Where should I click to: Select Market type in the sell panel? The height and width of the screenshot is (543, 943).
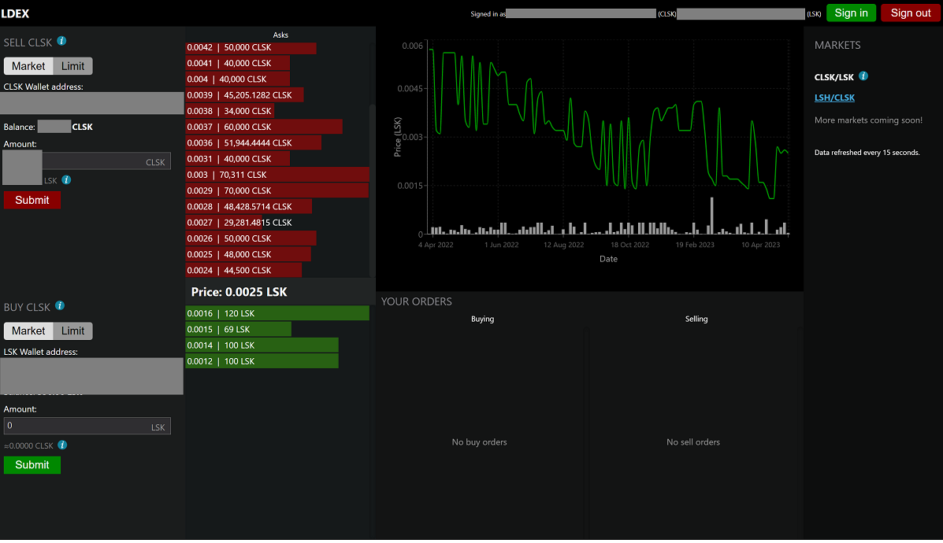click(x=28, y=66)
